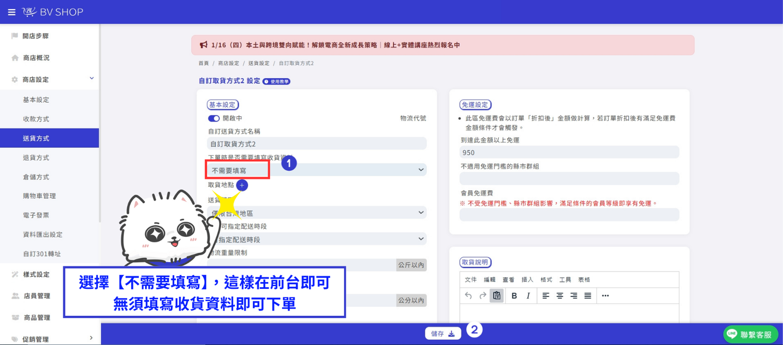Click the 儲存 save button
The height and width of the screenshot is (345, 783).
point(443,334)
